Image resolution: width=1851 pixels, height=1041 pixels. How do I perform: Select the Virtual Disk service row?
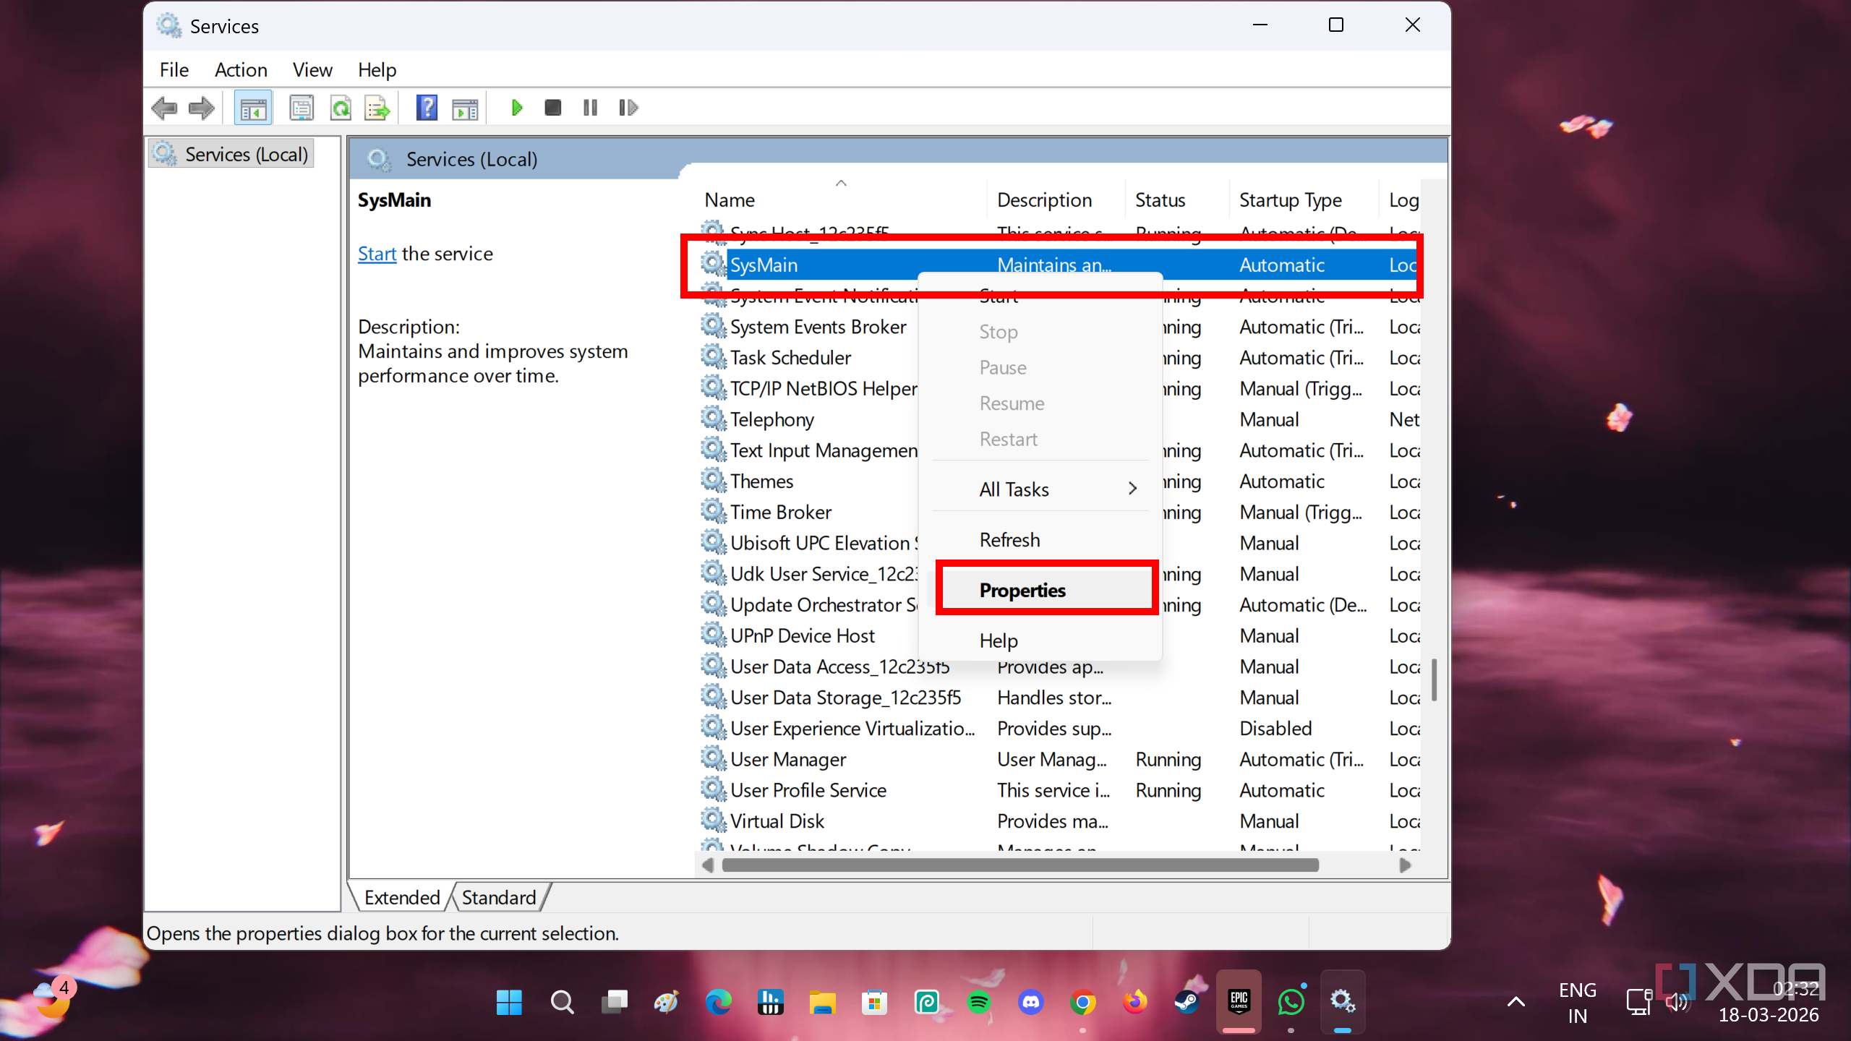point(1059,821)
